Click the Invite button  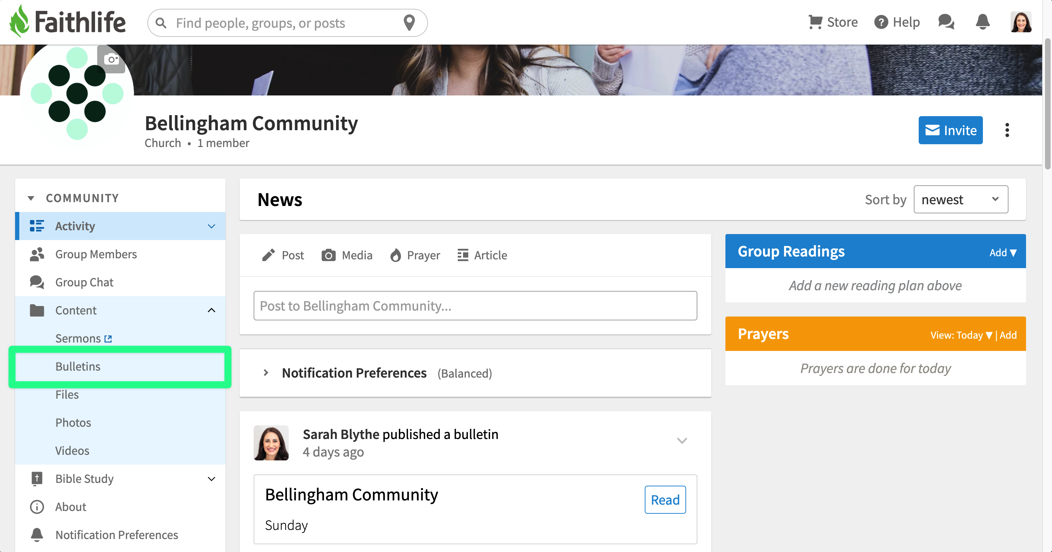click(x=951, y=130)
